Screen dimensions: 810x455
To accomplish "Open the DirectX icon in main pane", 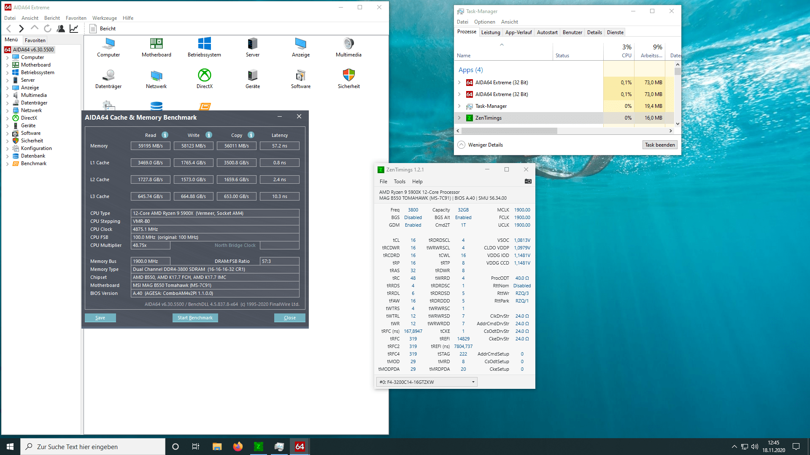I will point(205,79).
